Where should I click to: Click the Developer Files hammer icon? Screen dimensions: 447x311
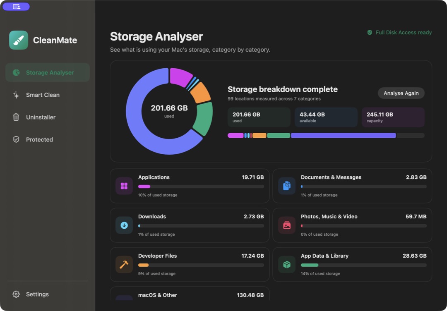pos(124,265)
